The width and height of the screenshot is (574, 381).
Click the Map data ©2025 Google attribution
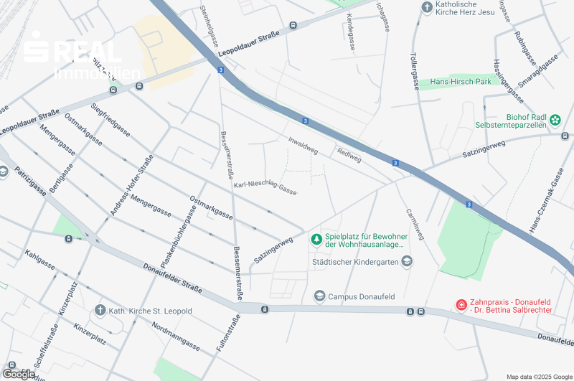(x=540, y=377)
